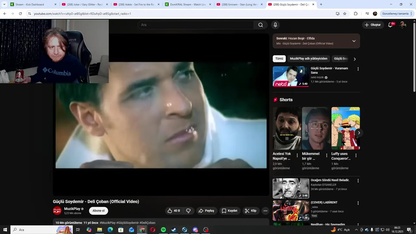Click the #MuzikPlay hashtag
416x234 pixels.
click(108, 223)
